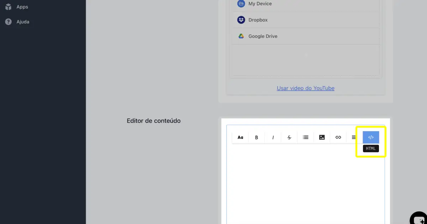Viewport: 427px width, 224px height.
Task: Click the file drop zone area
Action: coord(305,60)
